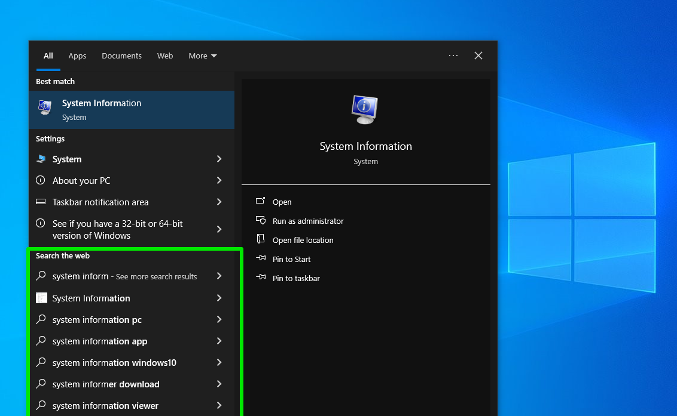Image resolution: width=677 pixels, height=416 pixels.
Task: Click the search icon beside 'system inform'
Action: coord(41,276)
